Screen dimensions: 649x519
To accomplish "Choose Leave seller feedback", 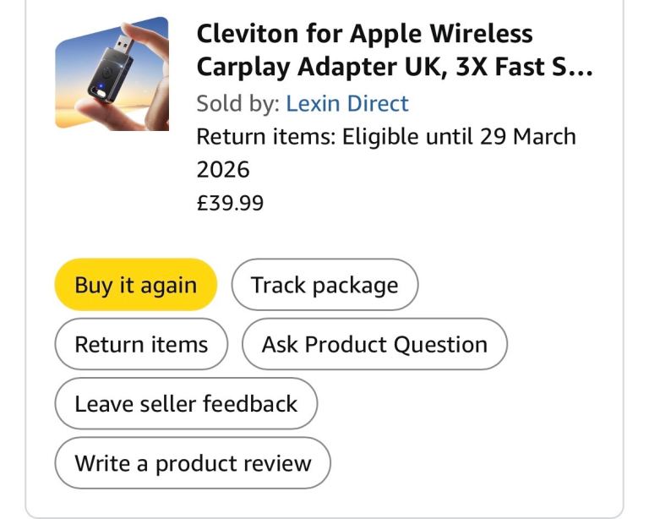I will tap(186, 403).
